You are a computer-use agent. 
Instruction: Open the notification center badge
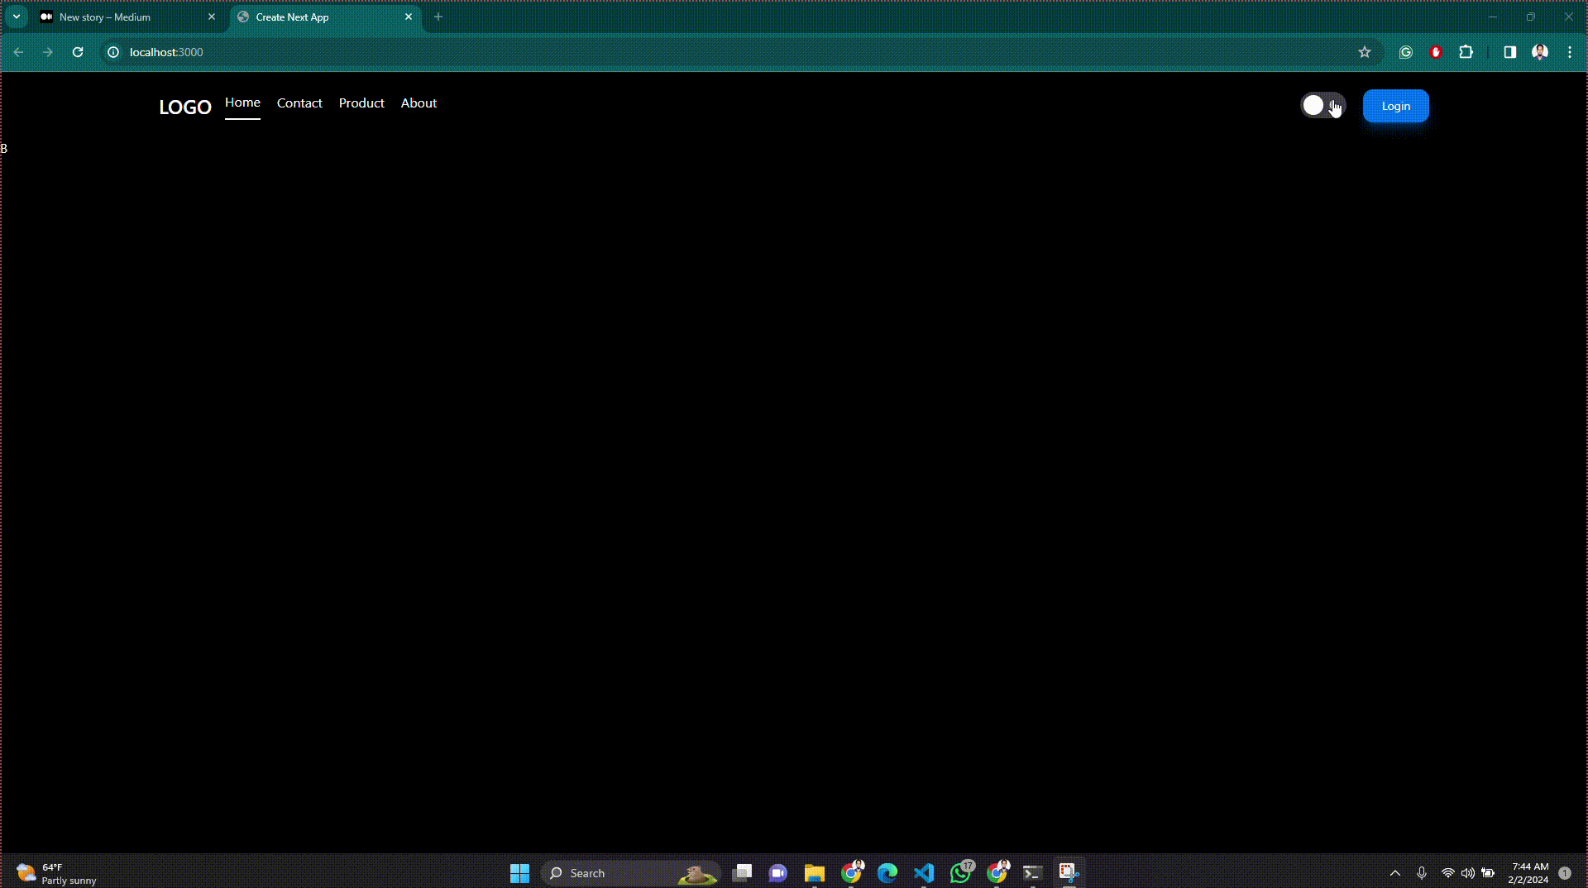click(1565, 873)
